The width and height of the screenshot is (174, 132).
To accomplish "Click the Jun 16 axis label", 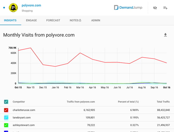I will pyautogui.click(x=117, y=87).
